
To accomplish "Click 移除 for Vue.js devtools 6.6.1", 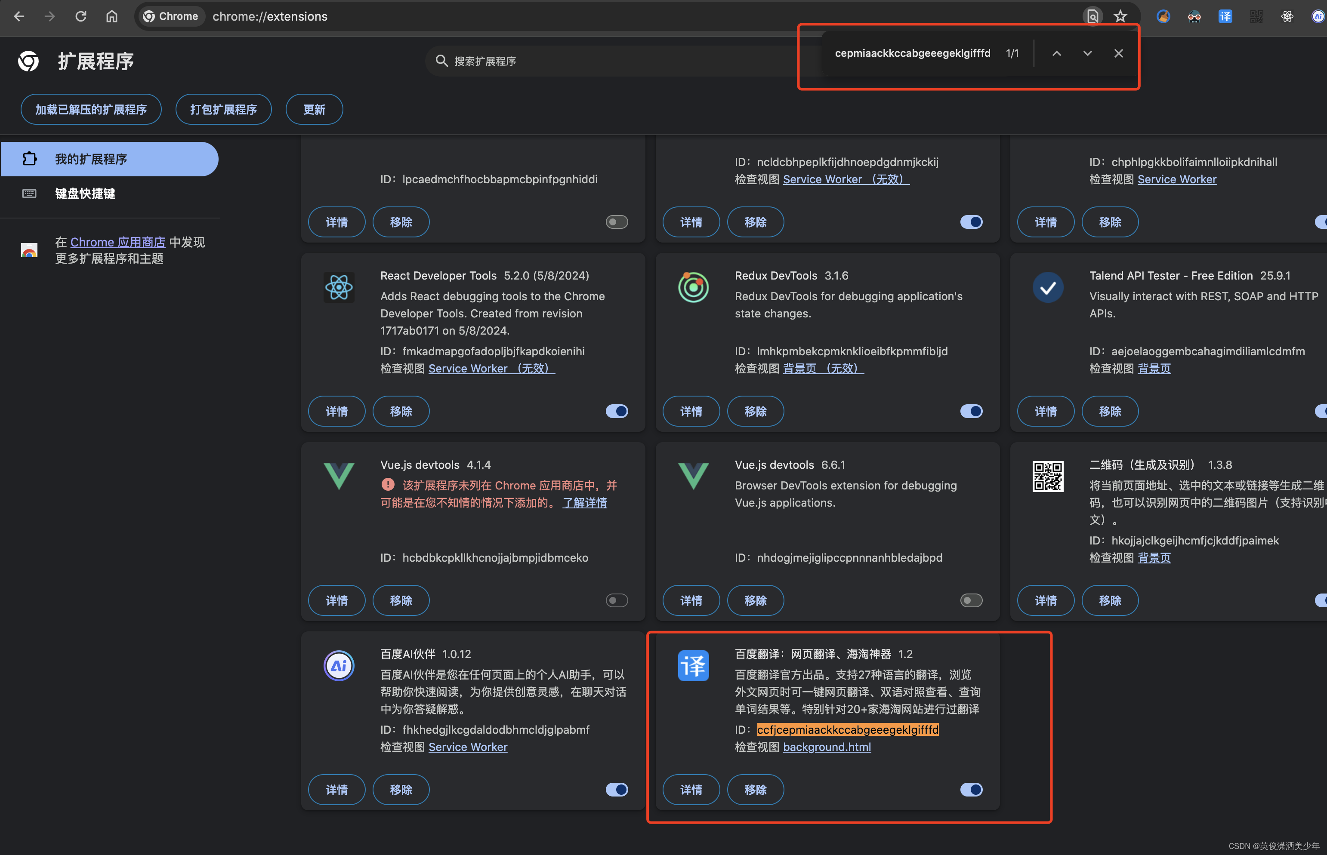I will tap(756, 600).
